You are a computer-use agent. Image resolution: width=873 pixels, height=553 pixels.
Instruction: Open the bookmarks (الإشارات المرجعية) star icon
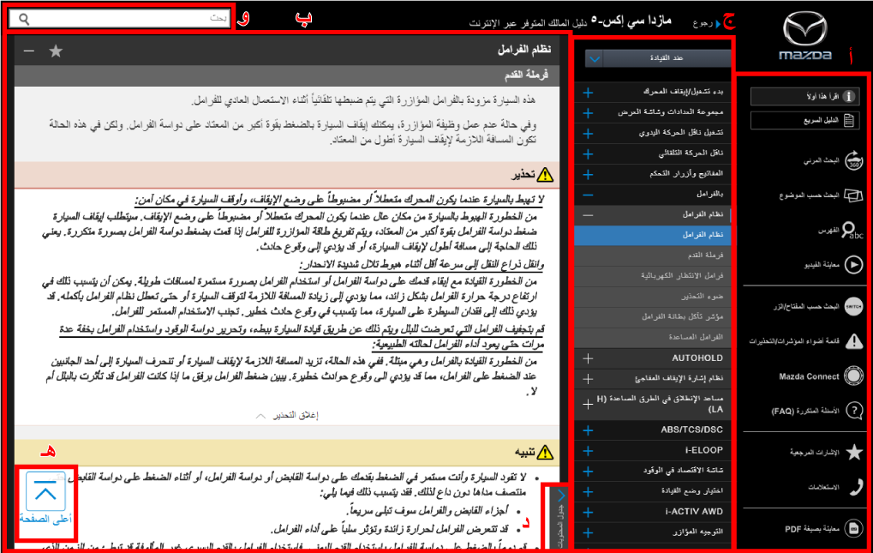(x=853, y=452)
